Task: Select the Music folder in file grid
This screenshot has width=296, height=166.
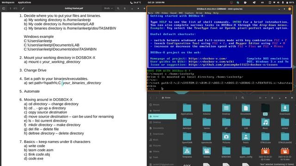Action: click(x=265, y=122)
